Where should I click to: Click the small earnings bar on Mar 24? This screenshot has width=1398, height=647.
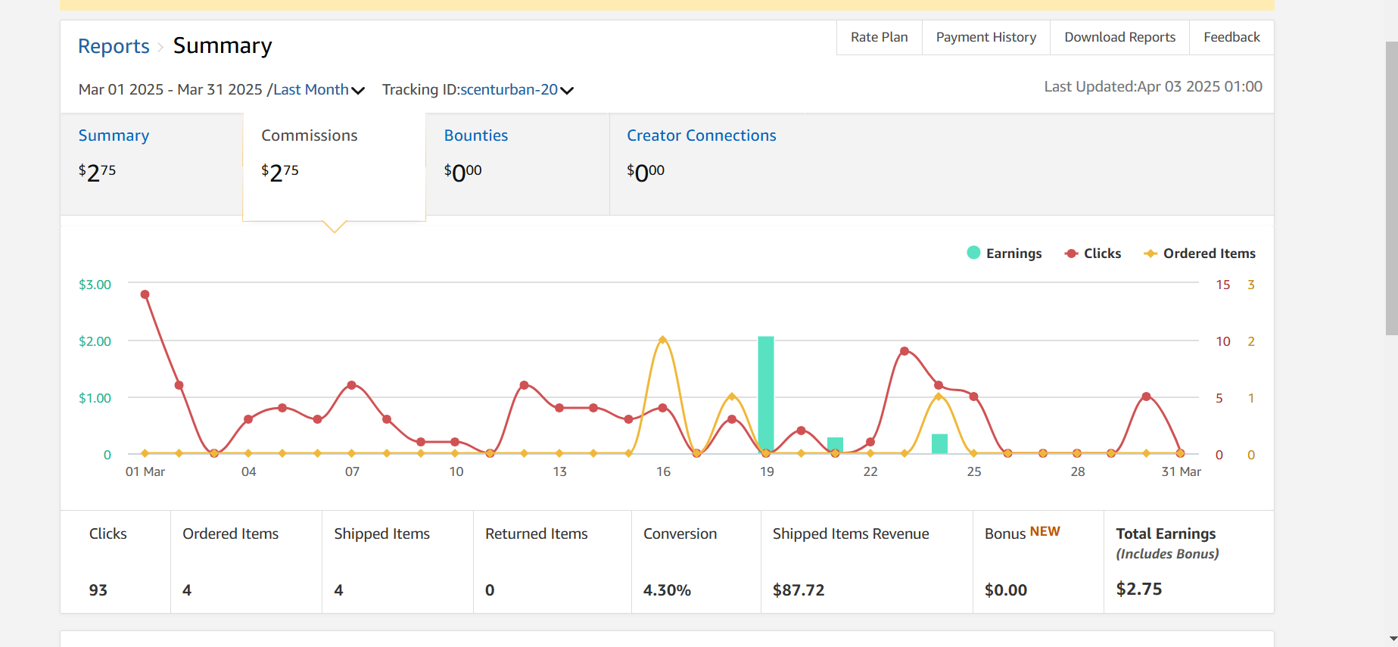click(939, 444)
